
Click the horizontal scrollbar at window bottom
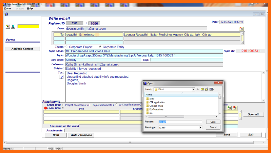point(136,142)
